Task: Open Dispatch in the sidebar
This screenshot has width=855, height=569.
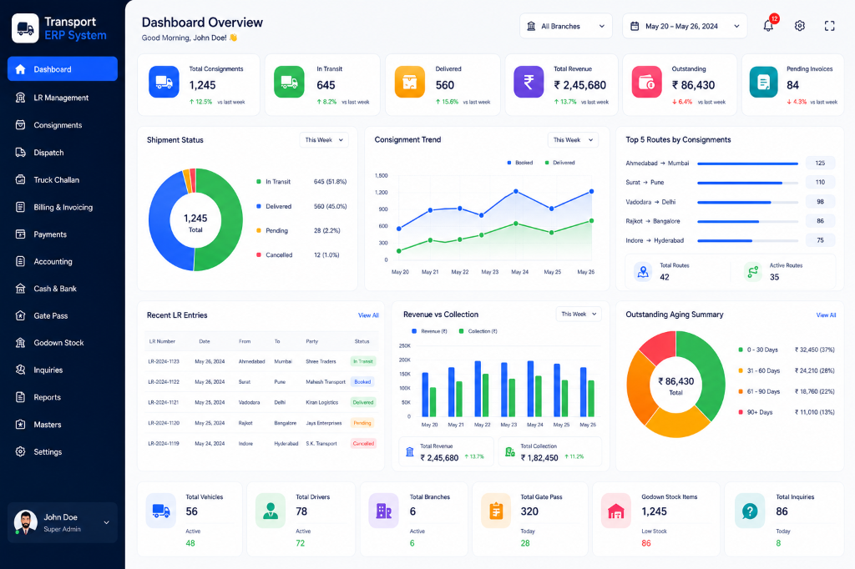Action: [x=63, y=153]
